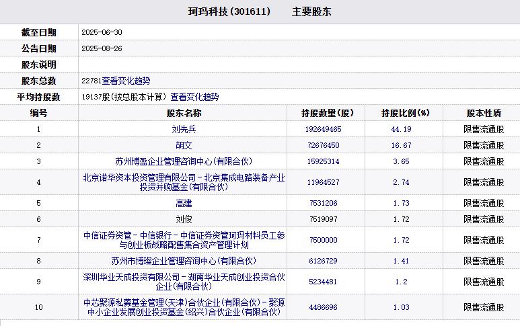The width and height of the screenshot is (520, 326).
Task: Click on shareholder 刘俊
Action: (184, 219)
